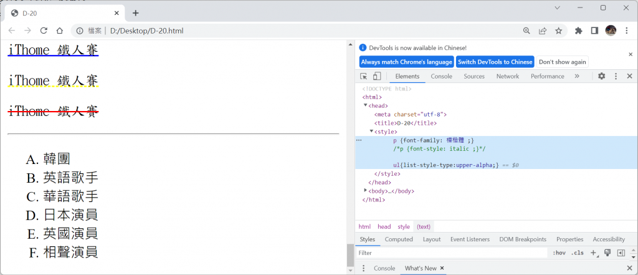Open Chrome's three-dot main menu
This screenshot has height=275, width=638.
627,31
